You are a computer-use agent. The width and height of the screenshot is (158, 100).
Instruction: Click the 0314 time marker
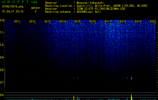pyautogui.click(x=63, y=21)
